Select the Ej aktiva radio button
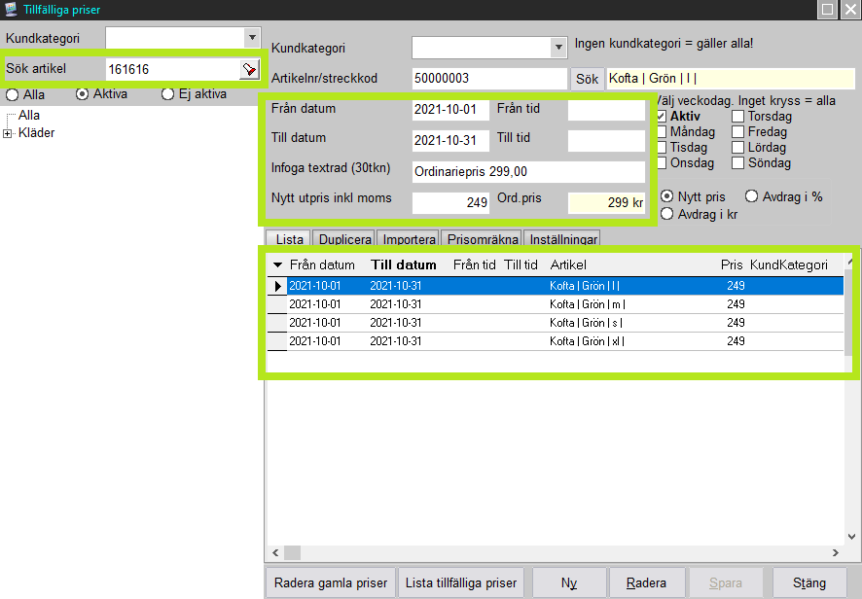The image size is (862, 599). tap(169, 94)
